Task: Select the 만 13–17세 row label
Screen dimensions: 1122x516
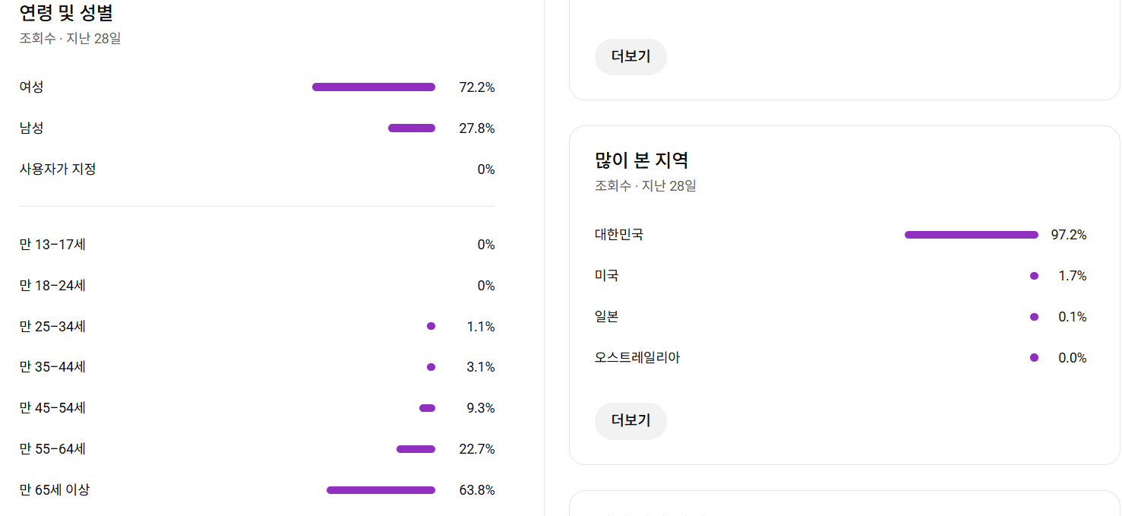Action: click(52, 245)
